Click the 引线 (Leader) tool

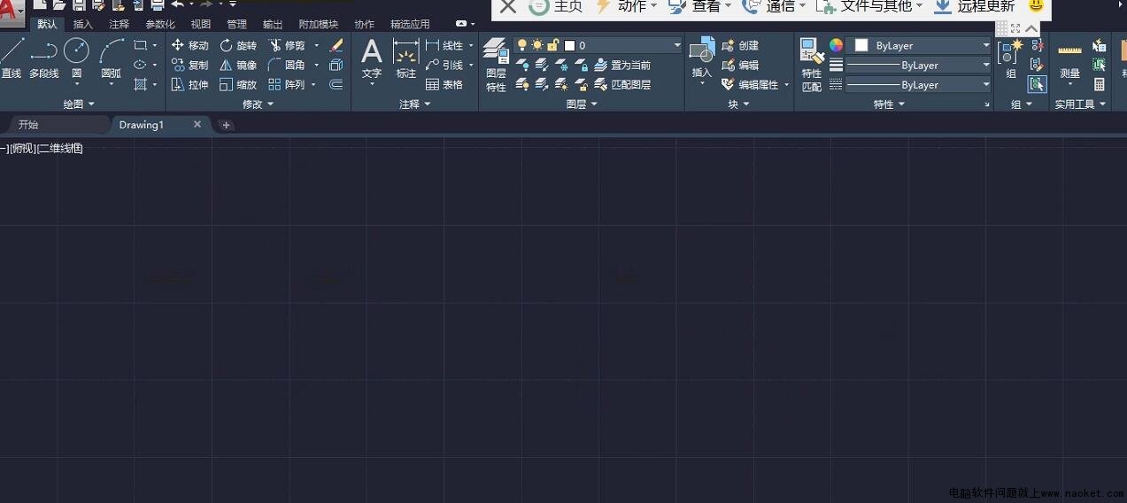444,65
